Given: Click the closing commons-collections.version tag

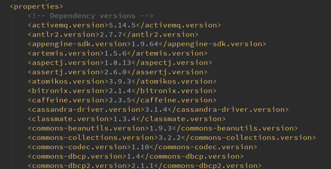Looking at the screenshot, I should coord(248,137).
